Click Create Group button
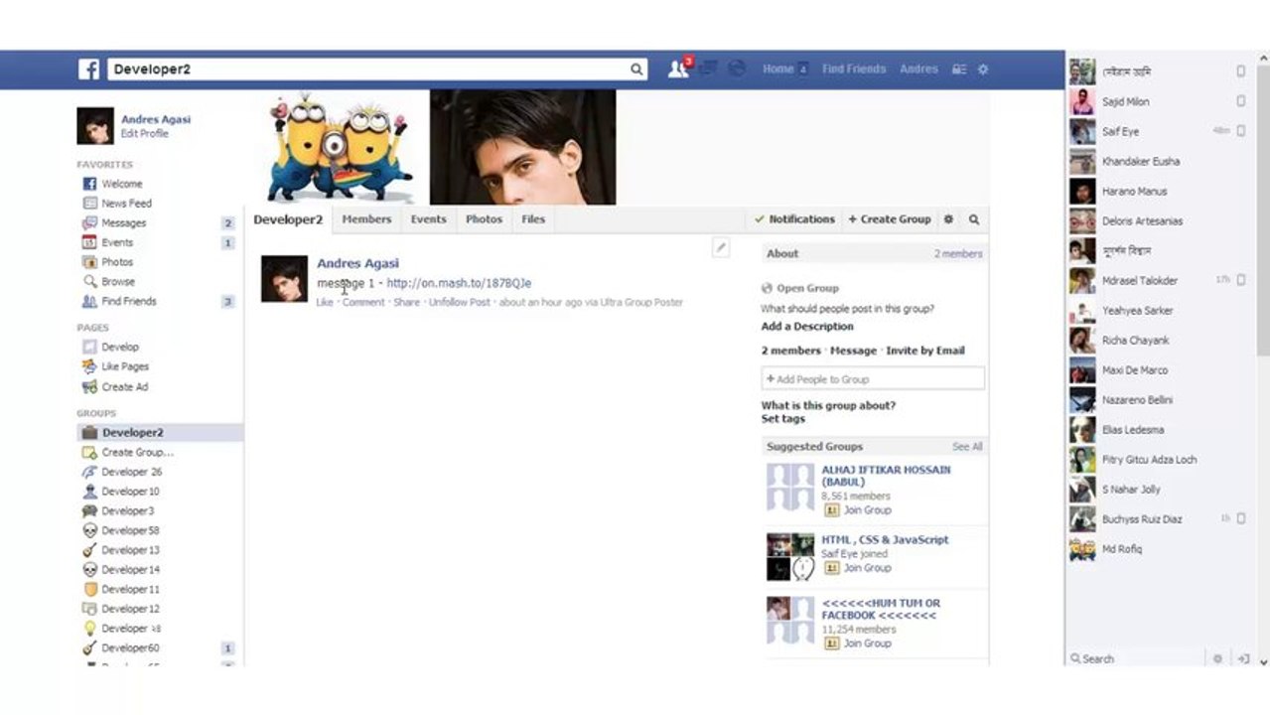 (890, 219)
